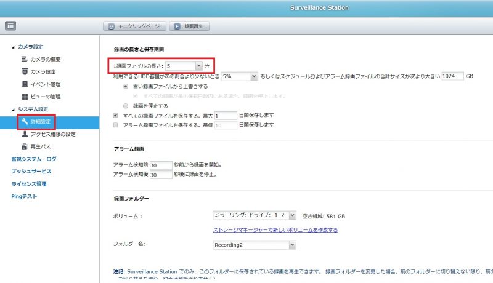Click the カメラの概要 list icon
493x283 pixels.
[x=25, y=59]
